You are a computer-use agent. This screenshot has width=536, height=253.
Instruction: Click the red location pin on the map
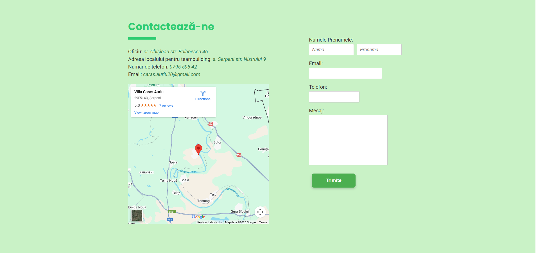tap(198, 149)
